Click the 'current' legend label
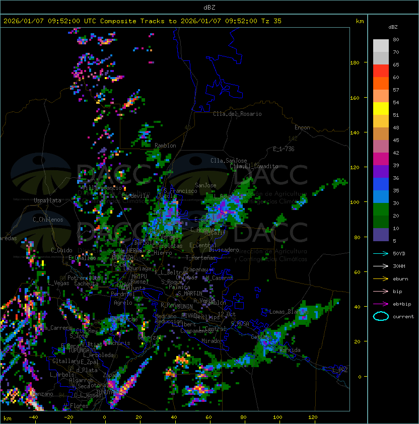The width and height of the screenshot is (419, 424). 403,317
